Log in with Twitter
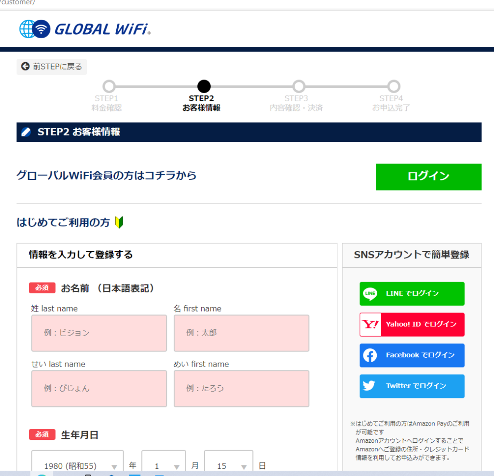Viewport: 494px width, 476px height. click(x=412, y=386)
